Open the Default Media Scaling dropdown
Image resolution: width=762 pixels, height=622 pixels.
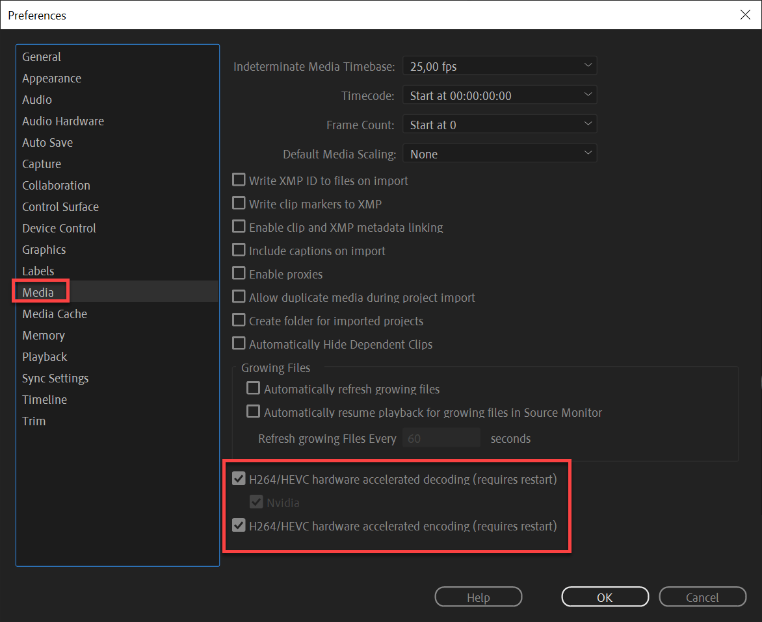pyautogui.click(x=499, y=153)
